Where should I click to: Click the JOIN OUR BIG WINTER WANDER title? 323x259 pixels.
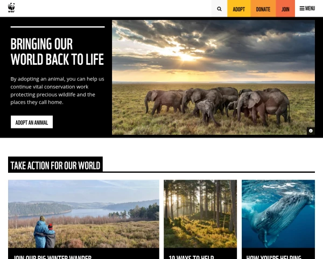(x=52, y=257)
